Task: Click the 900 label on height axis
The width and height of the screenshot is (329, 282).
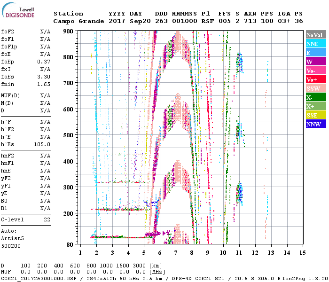Action: pos(69,31)
